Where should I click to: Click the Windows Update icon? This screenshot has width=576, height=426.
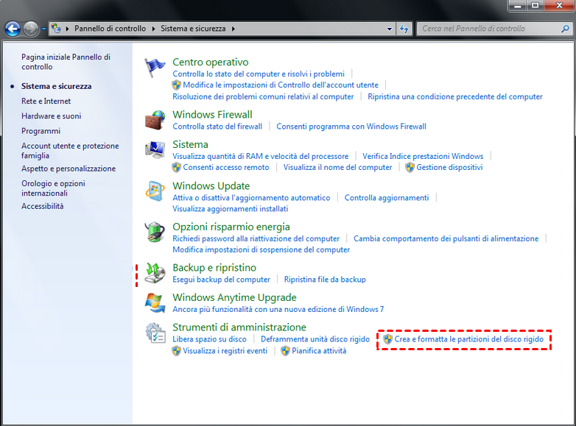coord(155,191)
